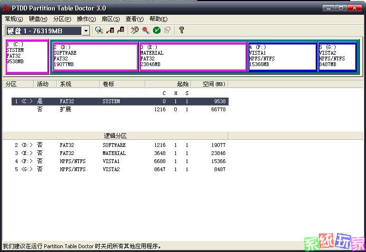Image resolution: width=366 pixels, height=252 pixels.
Task: Click the starting cylinder value 3648
Action: click(x=160, y=153)
